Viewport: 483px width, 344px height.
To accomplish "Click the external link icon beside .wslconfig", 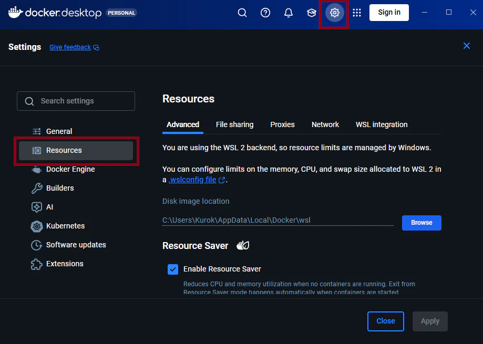I will coord(221,180).
